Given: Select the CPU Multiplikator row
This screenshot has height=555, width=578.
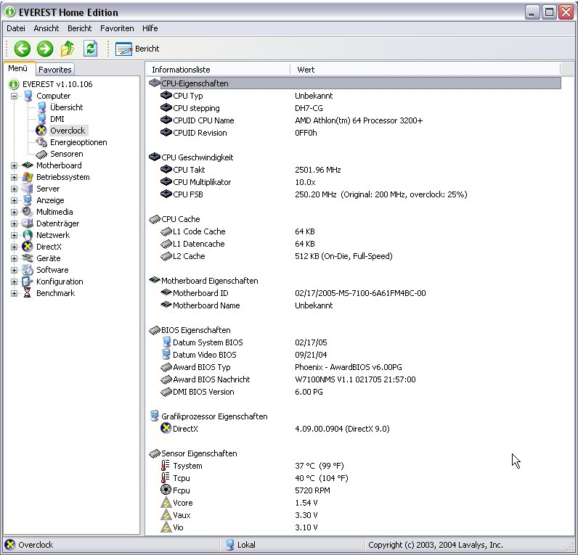Looking at the screenshot, I should (354, 182).
